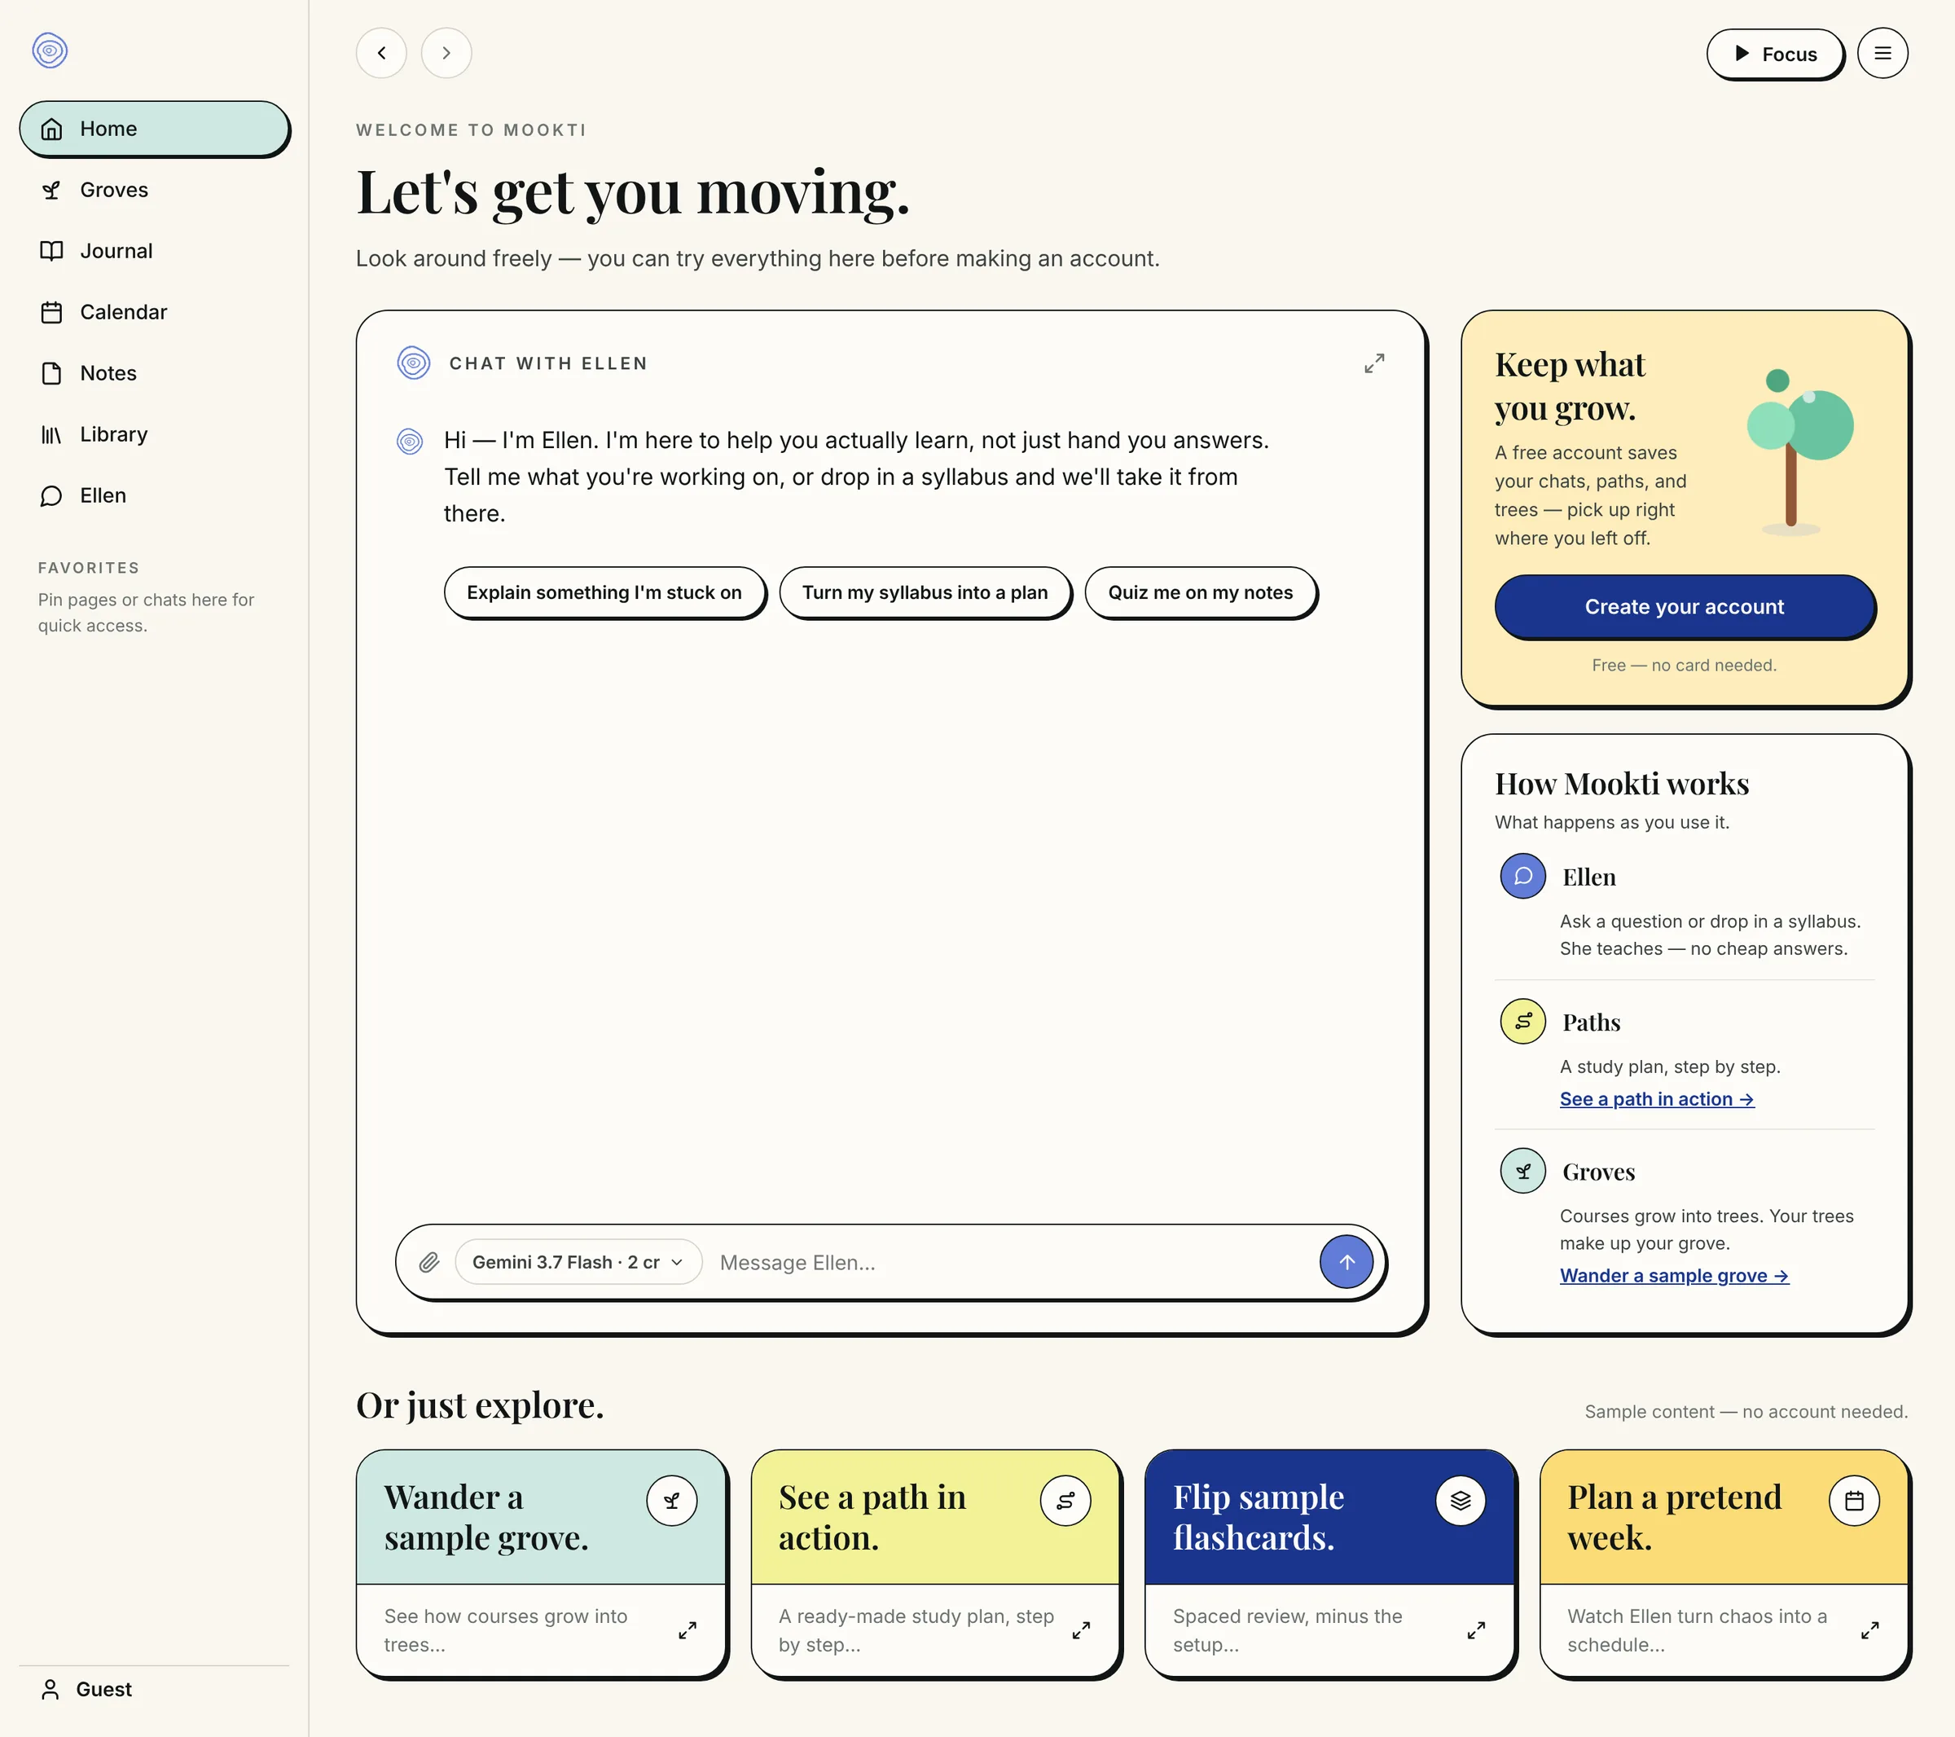Screen dimensions: 1955x1737
Task: Open the Gemini 3.7 Flash model dropdown
Action: coord(578,1262)
